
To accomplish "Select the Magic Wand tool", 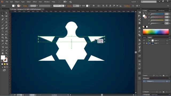I will (3, 16).
